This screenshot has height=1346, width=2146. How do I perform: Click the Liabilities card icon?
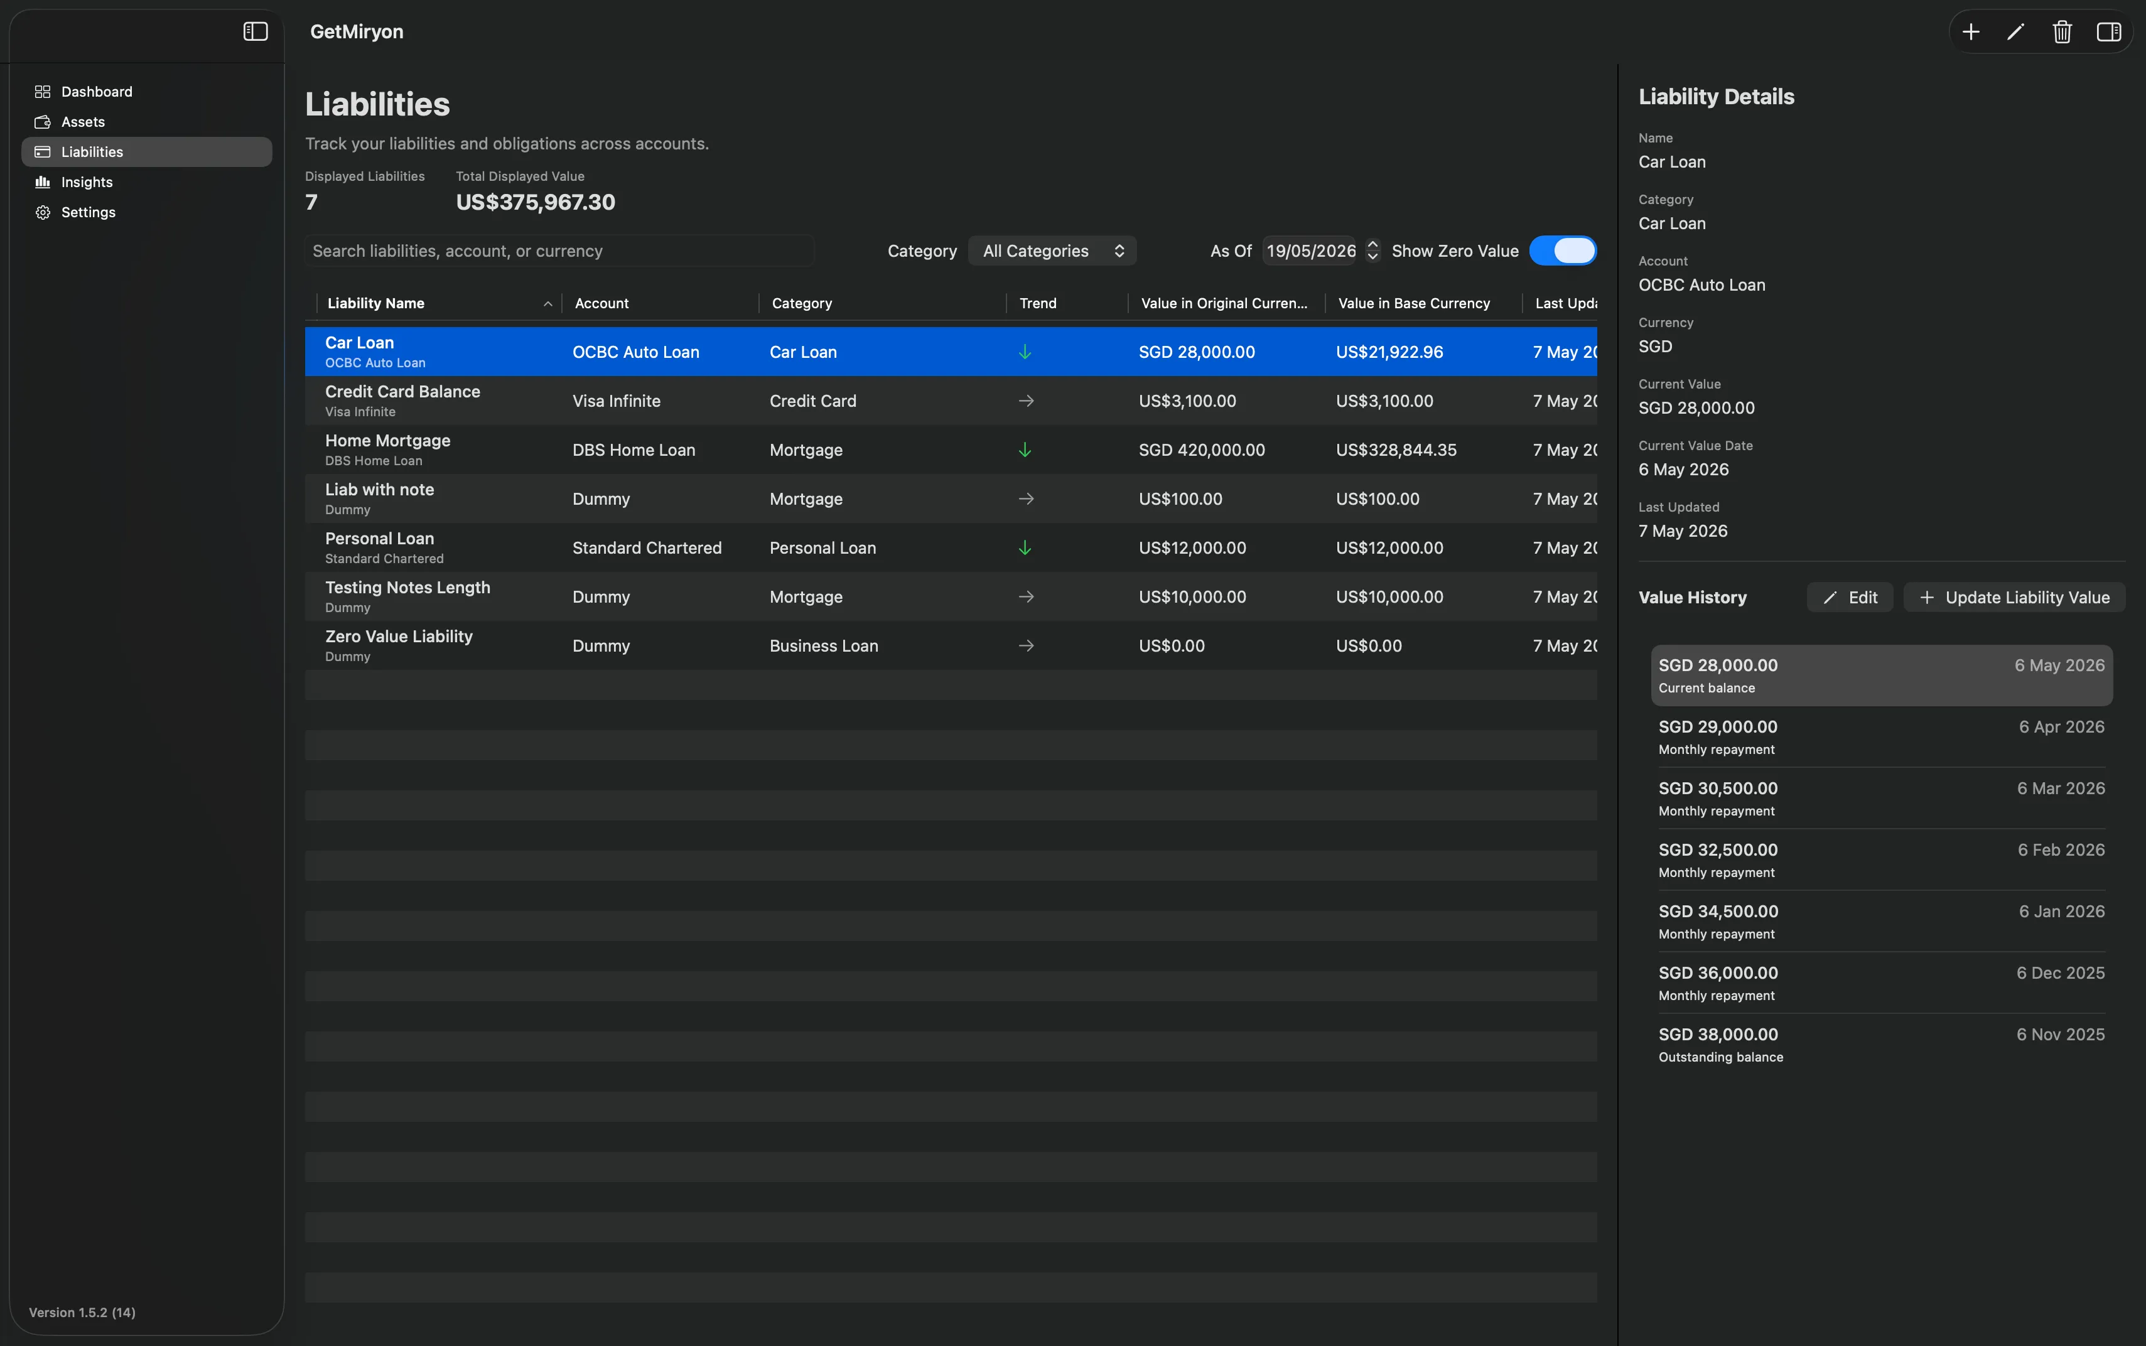[42, 152]
